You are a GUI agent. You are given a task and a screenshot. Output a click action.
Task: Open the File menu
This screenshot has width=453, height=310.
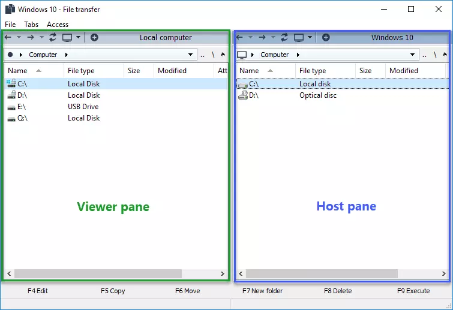pos(10,25)
